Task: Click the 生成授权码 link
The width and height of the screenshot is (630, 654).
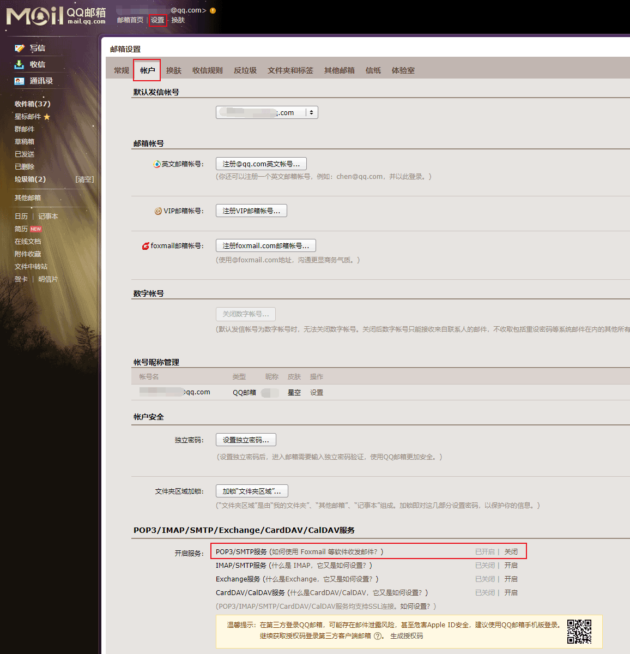Action: coord(407,636)
